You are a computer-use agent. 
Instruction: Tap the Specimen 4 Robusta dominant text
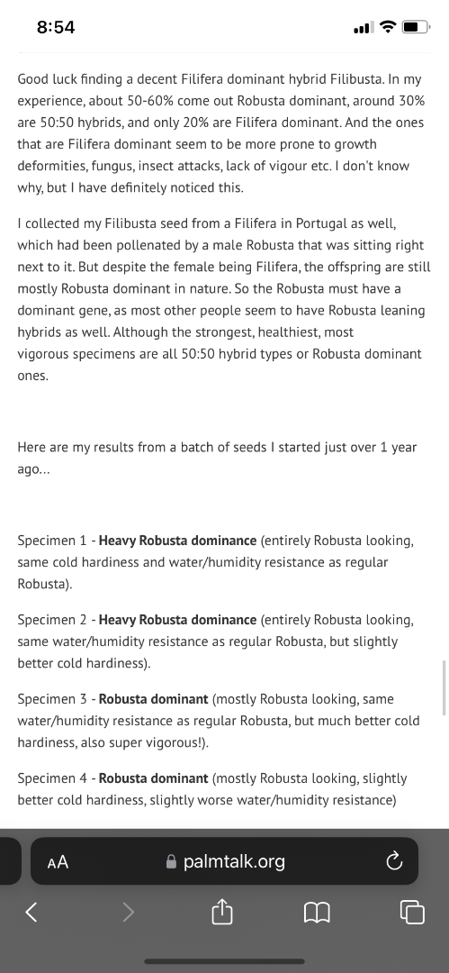click(x=153, y=778)
